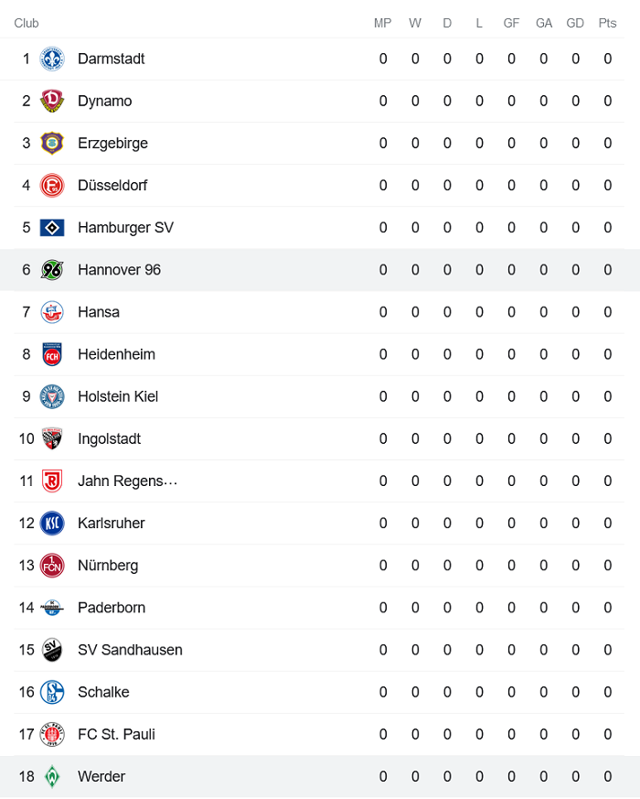
Task: Sort the table by the Pts column
Action: (x=607, y=23)
